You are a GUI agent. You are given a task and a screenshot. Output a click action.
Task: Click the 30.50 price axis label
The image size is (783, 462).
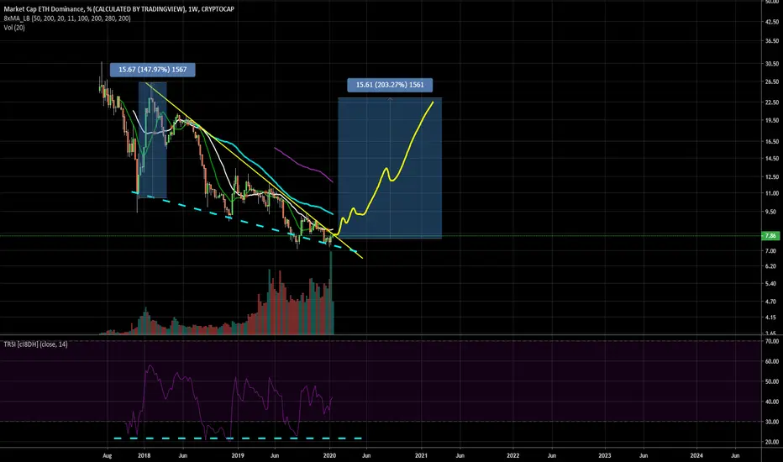pos(772,64)
